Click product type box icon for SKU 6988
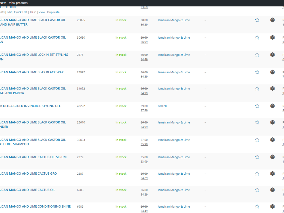This screenshot has height=213, width=284. coord(272,190)
